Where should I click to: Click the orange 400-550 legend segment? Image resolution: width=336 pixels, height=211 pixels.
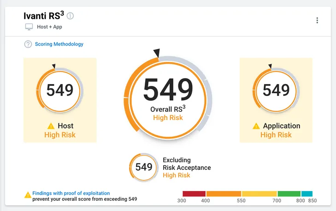coord(224,194)
